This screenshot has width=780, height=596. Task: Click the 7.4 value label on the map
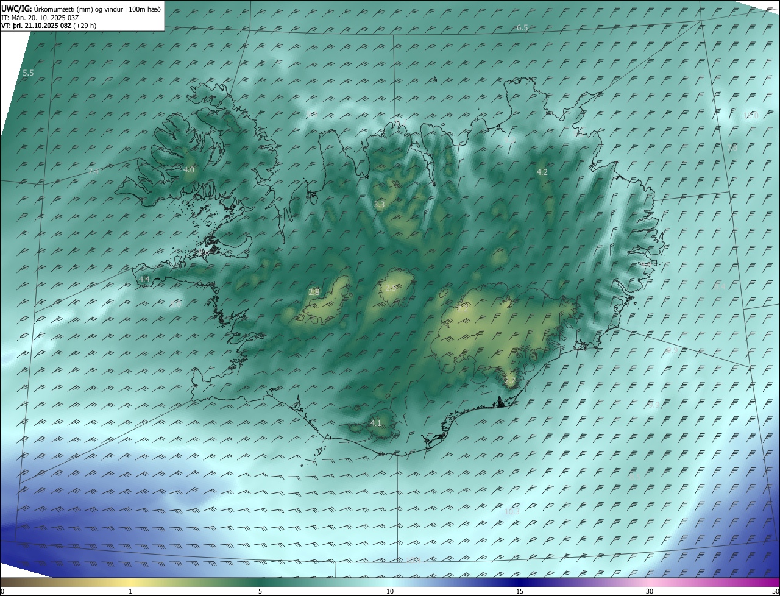[93, 172]
